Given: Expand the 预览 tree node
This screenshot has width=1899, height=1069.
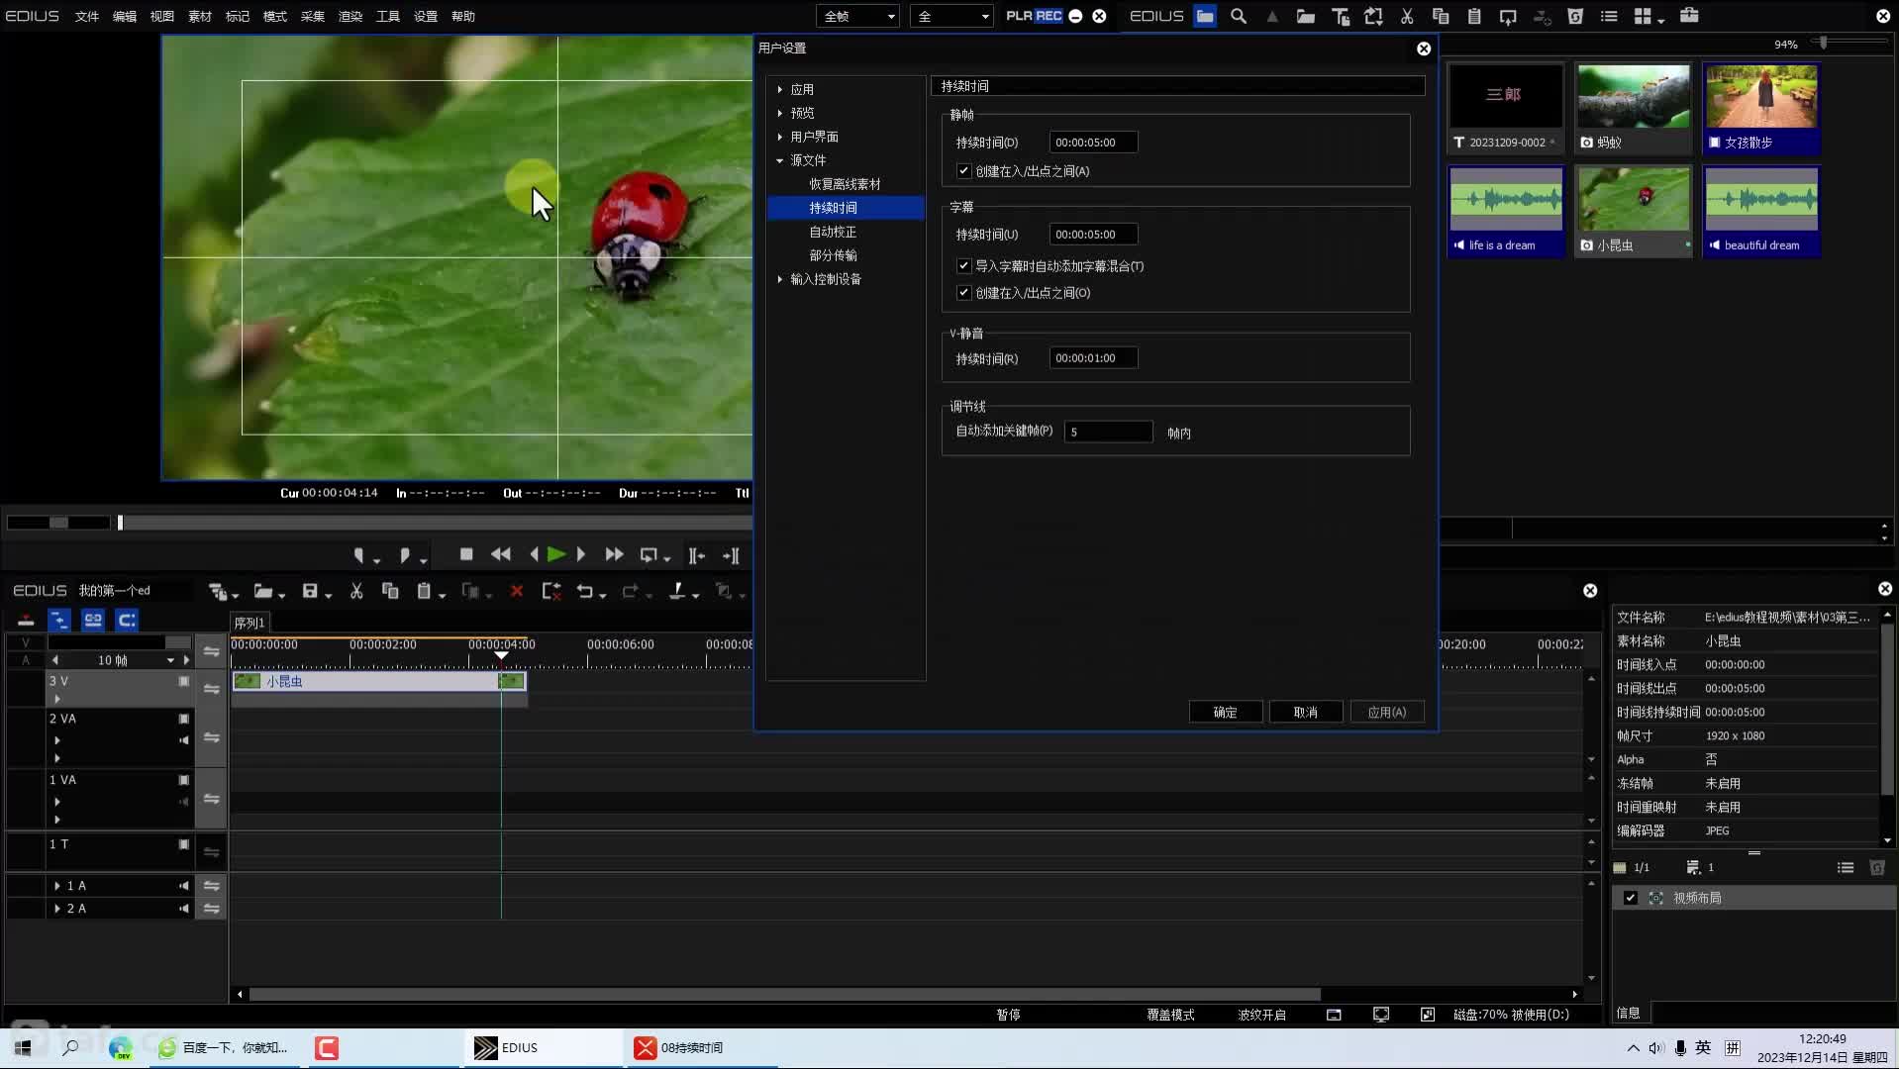Looking at the screenshot, I should click(x=780, y=113).
